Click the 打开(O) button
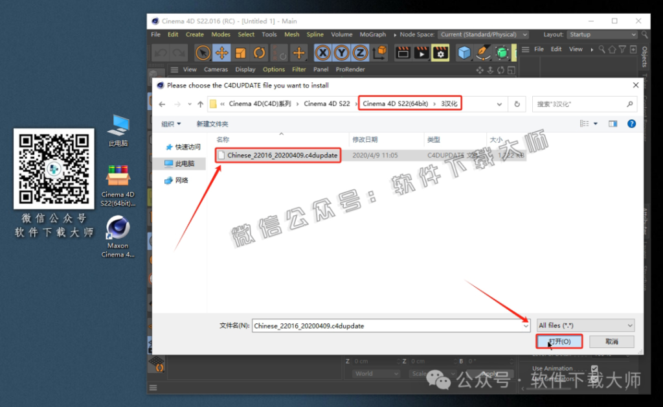663x407 pixels. click(x=559, y=341)
